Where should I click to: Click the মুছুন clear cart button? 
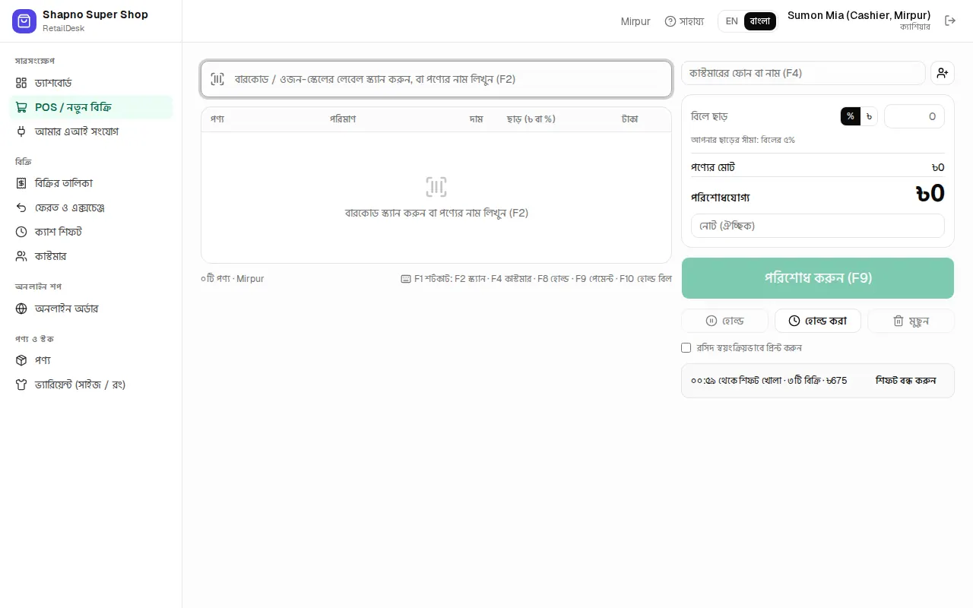click(x=911, y=321)
